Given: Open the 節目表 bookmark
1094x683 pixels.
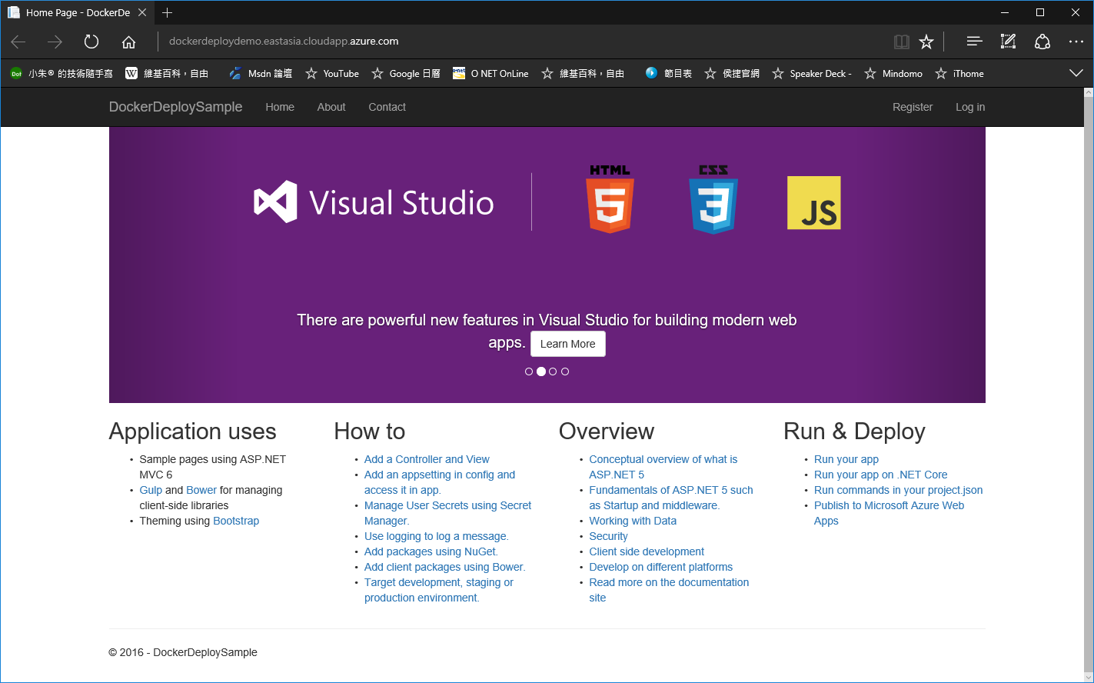Looking at the screenshot, I should point(668,74).
